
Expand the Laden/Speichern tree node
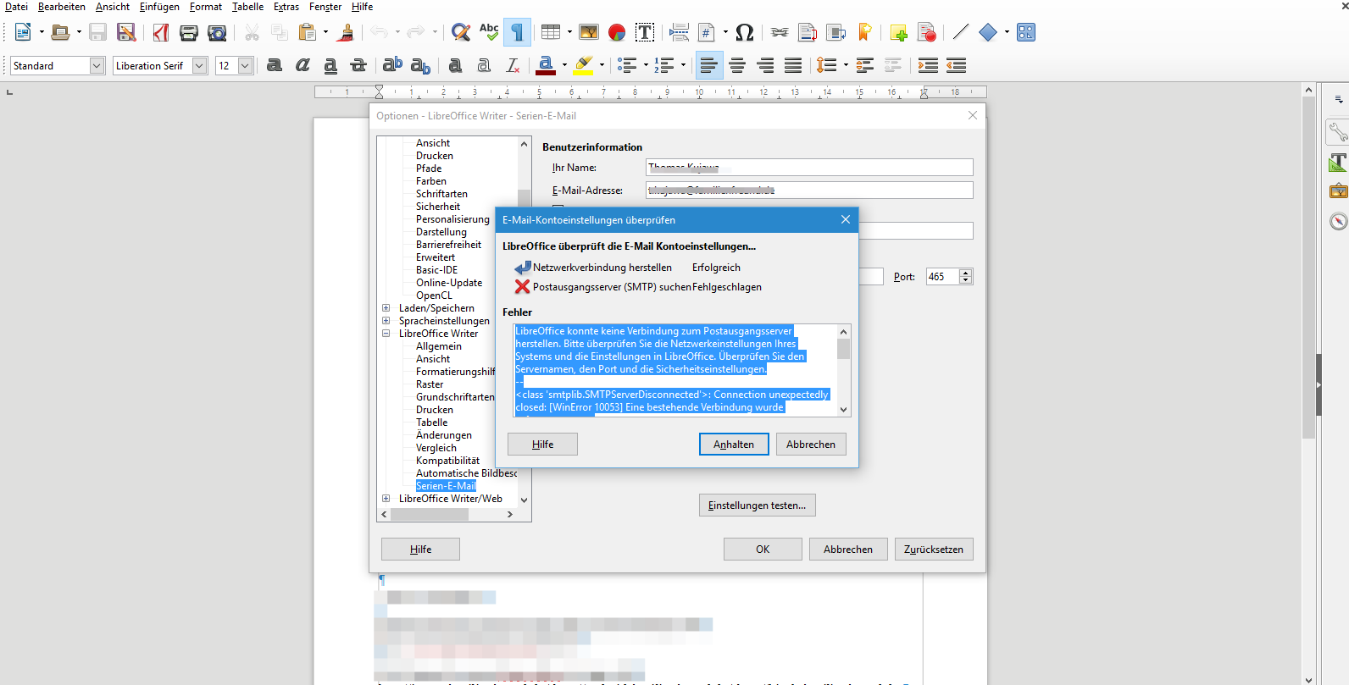386,308
